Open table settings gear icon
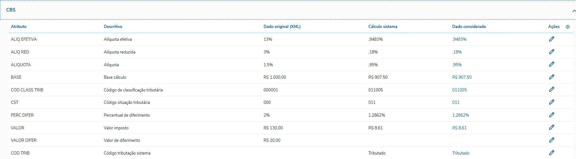This screenshot has width=576, height=159. [567, 27]
